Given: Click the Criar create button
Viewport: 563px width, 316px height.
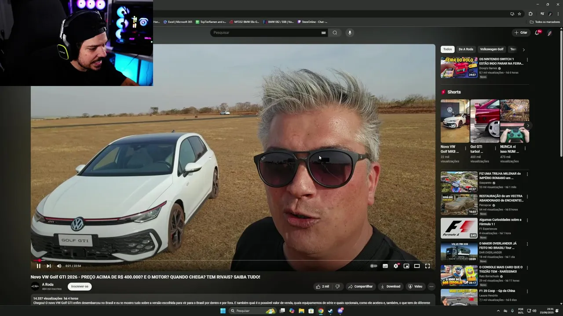Looking at the screenshot, I should pyautogui.click(x=521, y=32).
